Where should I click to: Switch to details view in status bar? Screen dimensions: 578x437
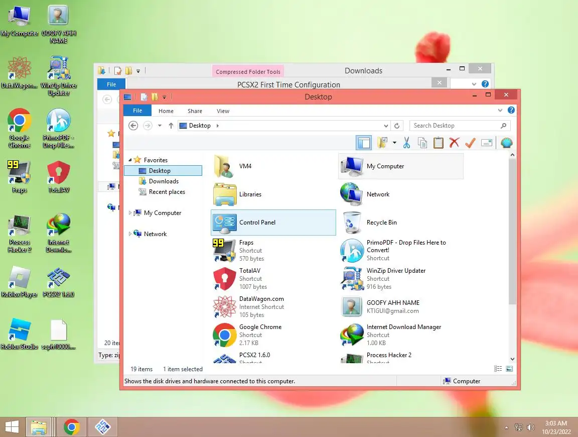pyautogui.click(x=498, y=369)
